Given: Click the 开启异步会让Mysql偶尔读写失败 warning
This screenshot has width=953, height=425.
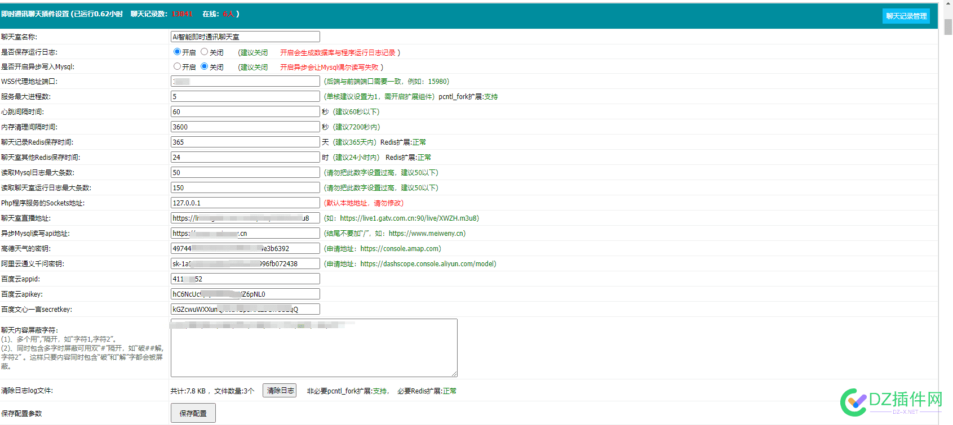Looking at the screenshot, I should [330, 67].
